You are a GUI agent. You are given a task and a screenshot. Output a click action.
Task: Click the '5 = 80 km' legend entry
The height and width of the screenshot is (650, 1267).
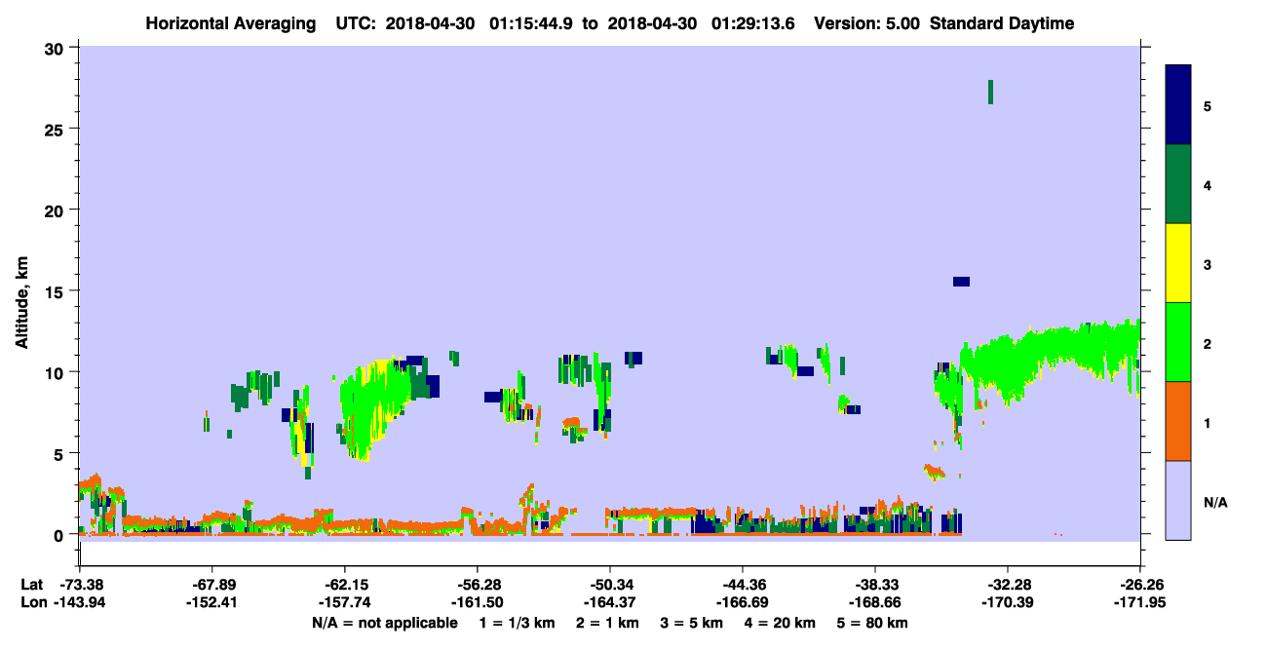pyautogui.click(x=870, y=623)
